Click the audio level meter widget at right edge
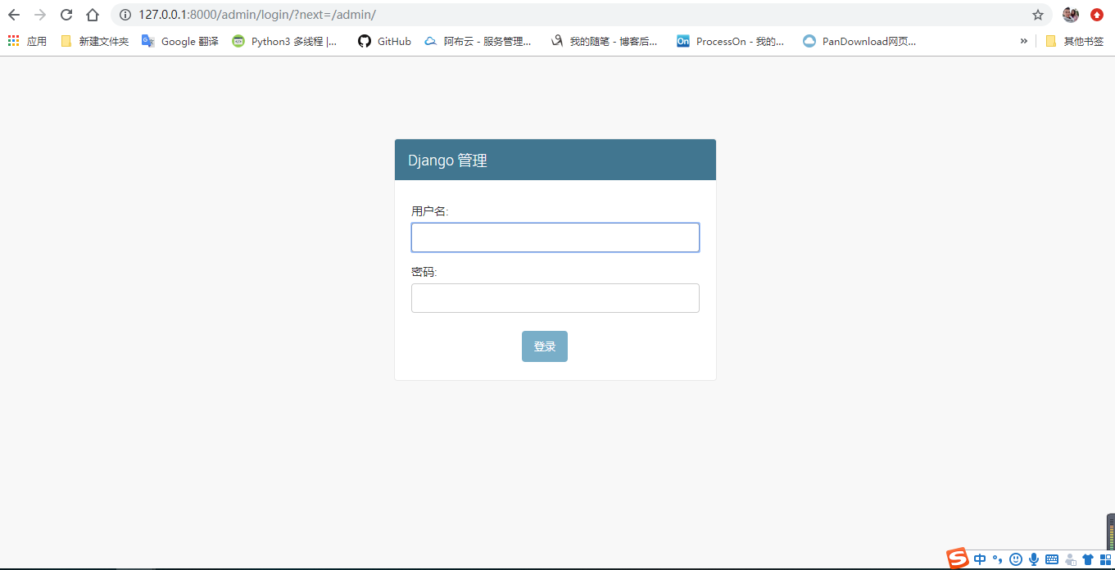The height and width of the screenshot is (570, 1115). click(1111, 532)
